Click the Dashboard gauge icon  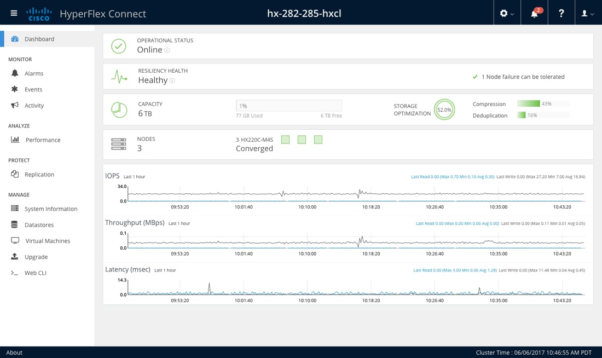(15, 39)
